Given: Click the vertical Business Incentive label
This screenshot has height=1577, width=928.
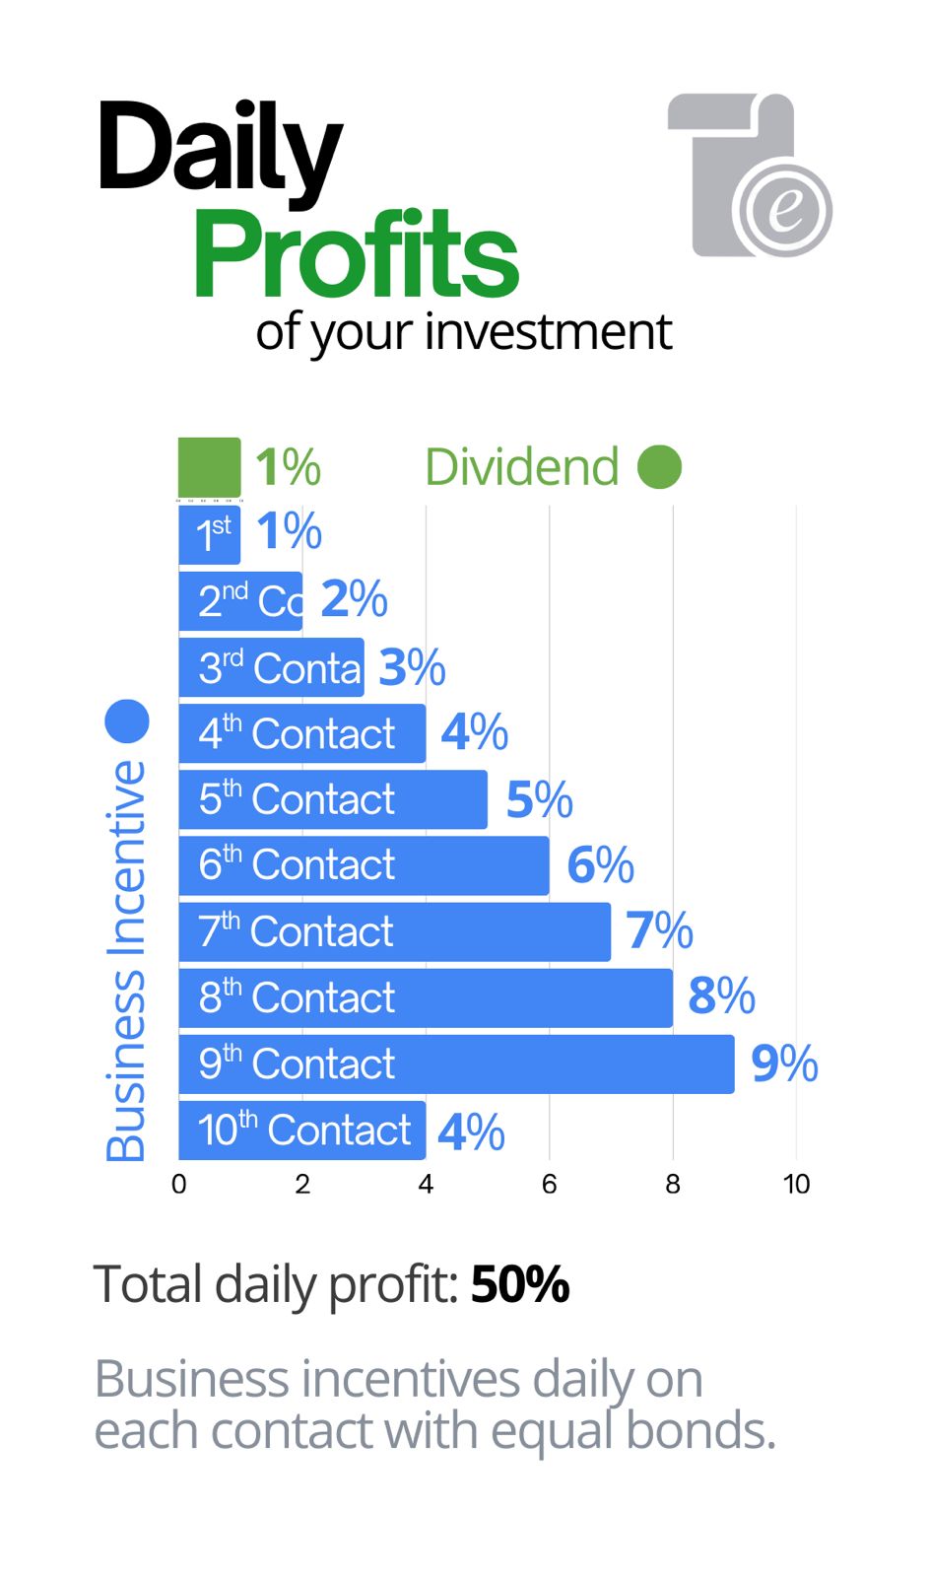Looking at the screenshot, I should point(126,961).
